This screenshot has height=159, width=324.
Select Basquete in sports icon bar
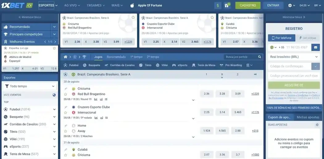[x=92, y=65]
